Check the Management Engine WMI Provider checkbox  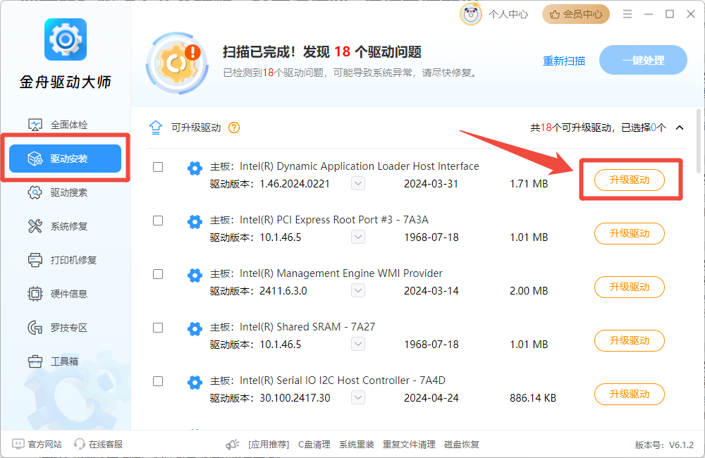[158, 274]
